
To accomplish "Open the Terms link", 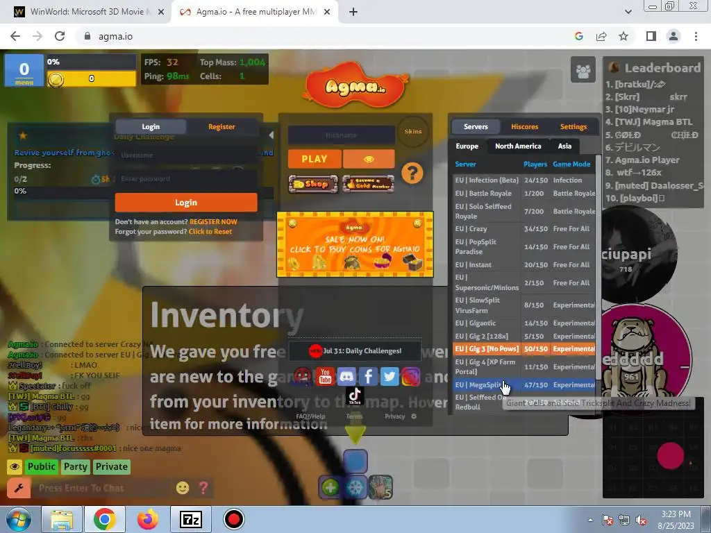I will 354,416.
